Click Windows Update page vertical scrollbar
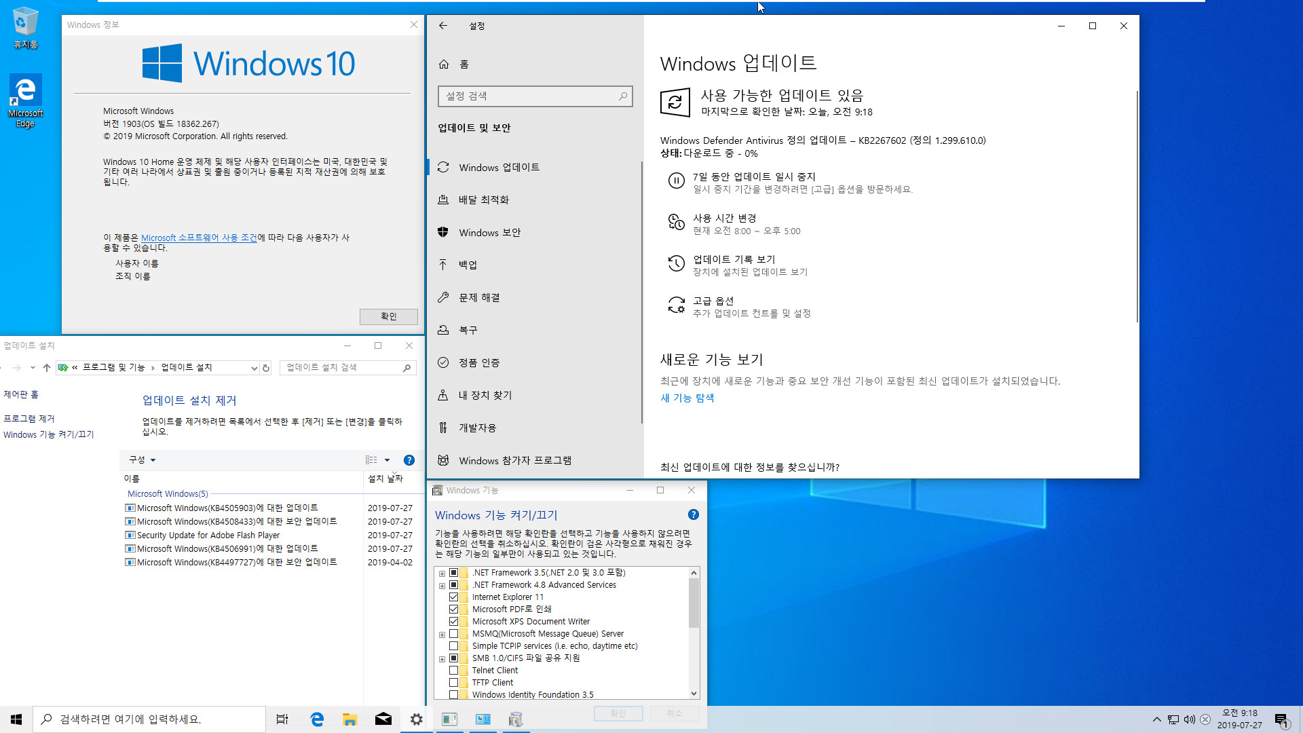 point(1137,207)
